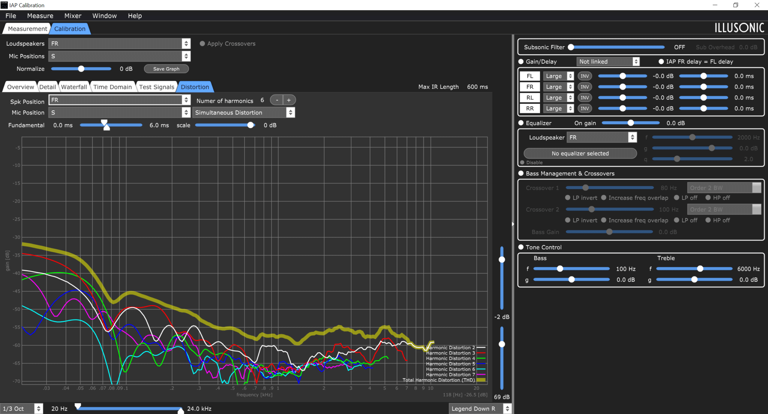This screenshot has height=414, width=768.
Task: Click the ILLUSONIC logo
Action: (739, 28)
